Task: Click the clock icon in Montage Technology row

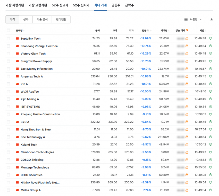Action: tap(210, 167)
